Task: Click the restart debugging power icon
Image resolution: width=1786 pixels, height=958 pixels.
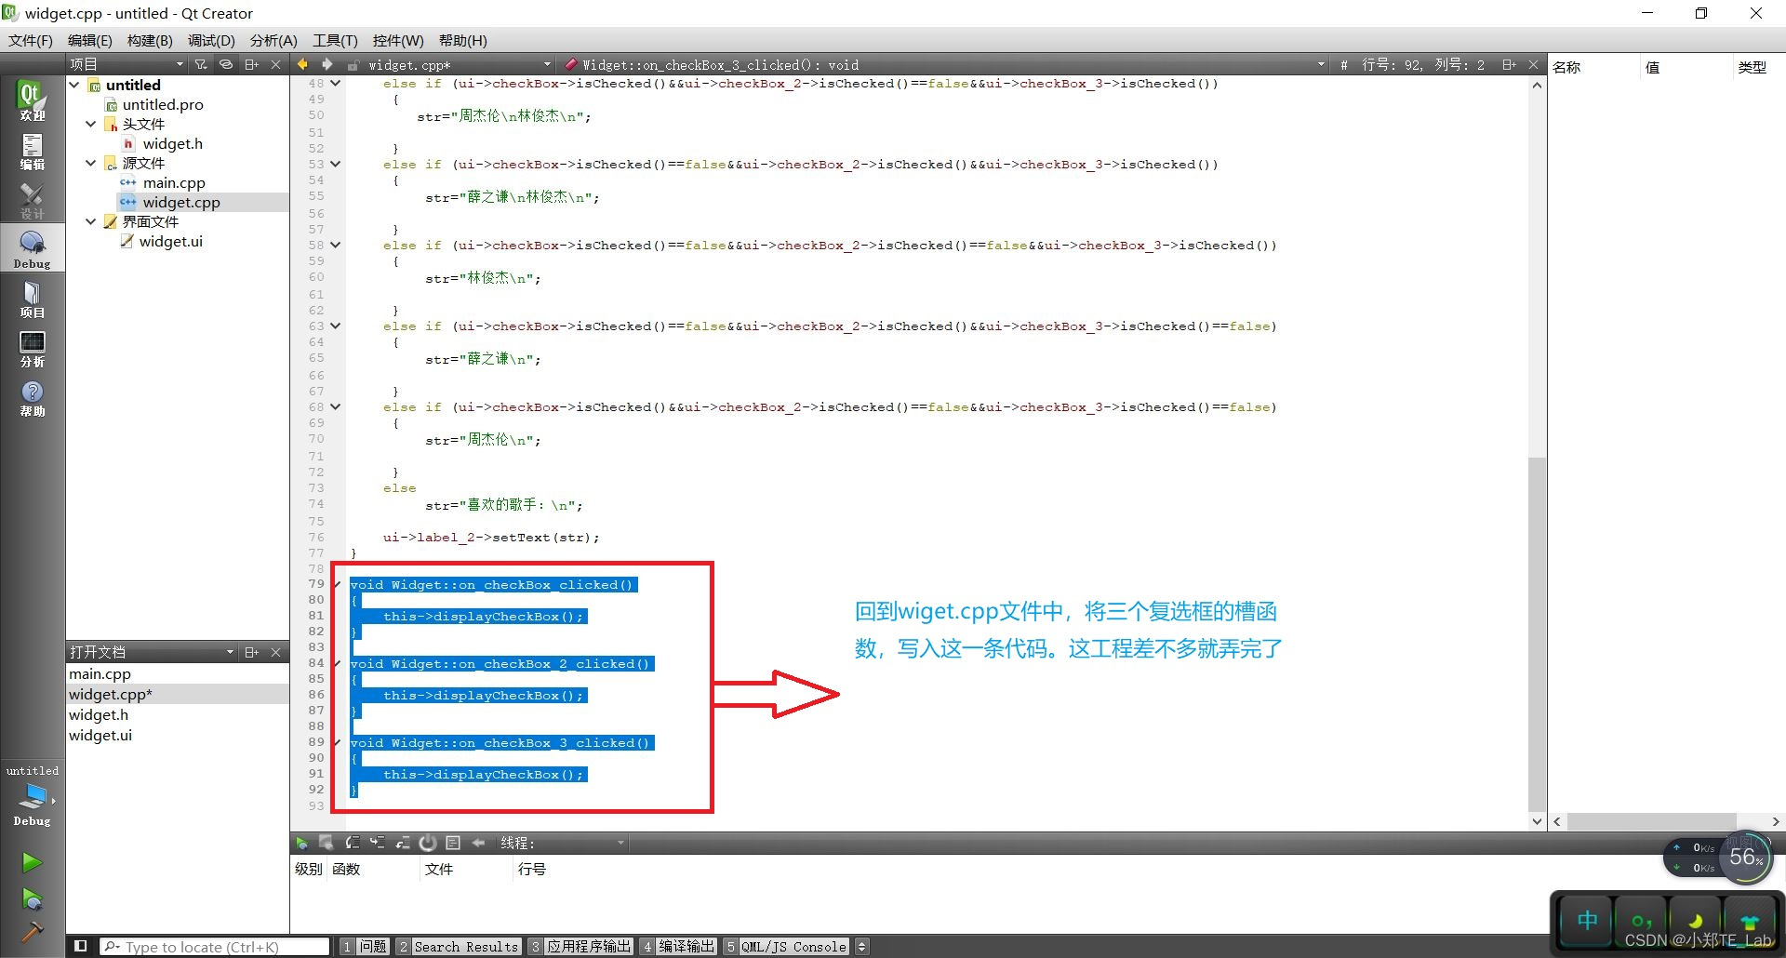Action: pyautogui.click(x=427, y=843)
